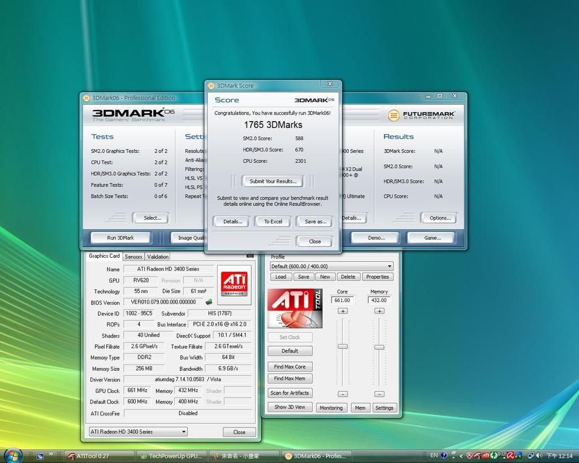579x463 pixels.
Task: Click the taskbar clock
Action: (559, 456)
